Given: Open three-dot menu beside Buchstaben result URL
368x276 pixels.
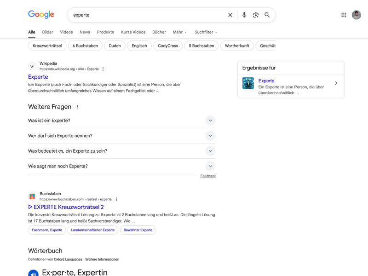Looking at the screenshot, I should [116, 199].
